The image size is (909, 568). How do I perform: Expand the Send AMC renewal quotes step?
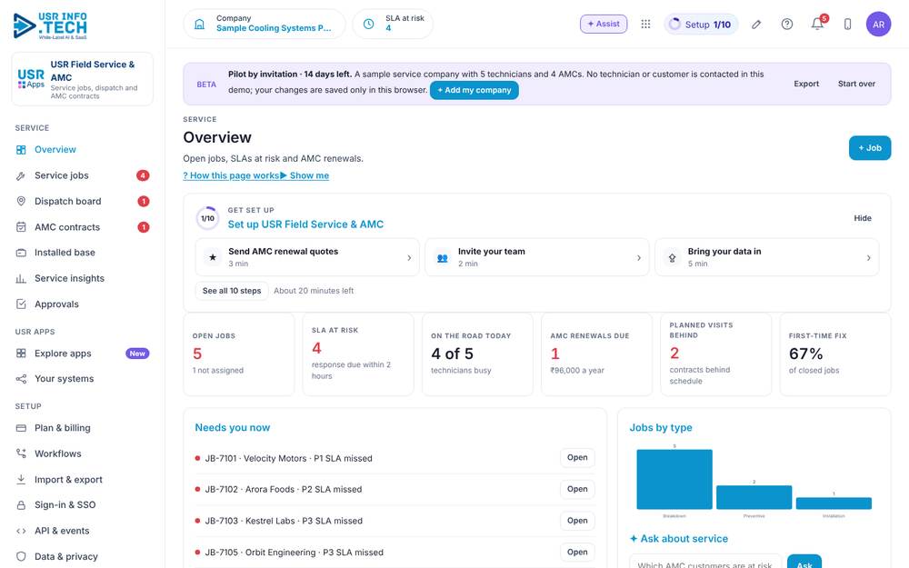(x=307, y=257)
